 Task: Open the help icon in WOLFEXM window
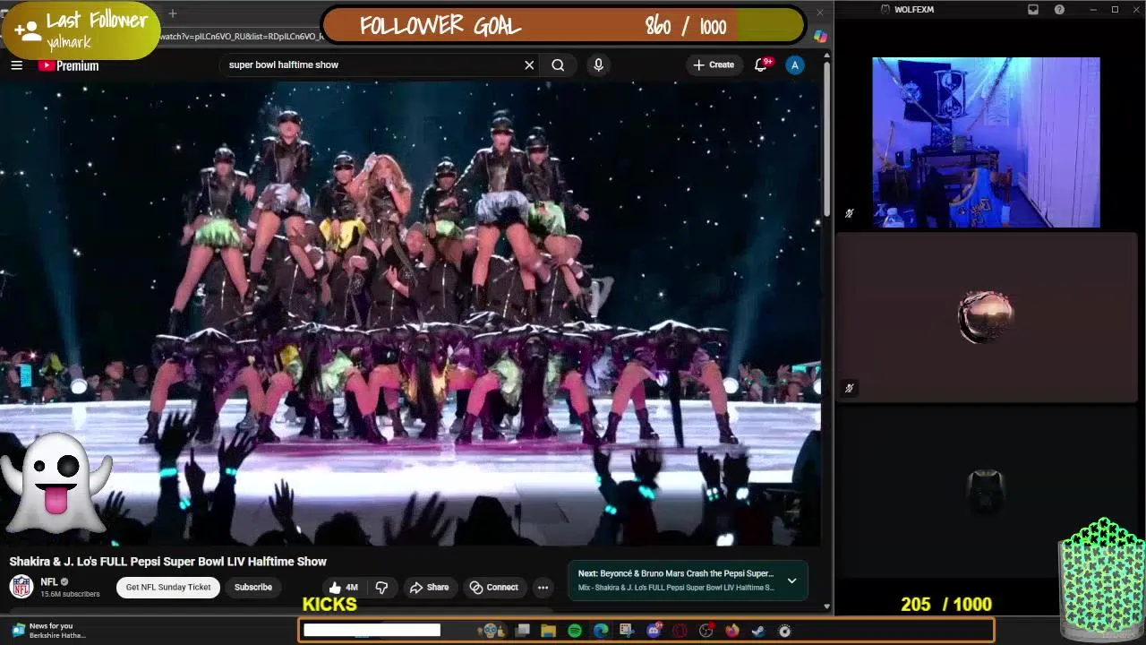(x=1060, y=9)
